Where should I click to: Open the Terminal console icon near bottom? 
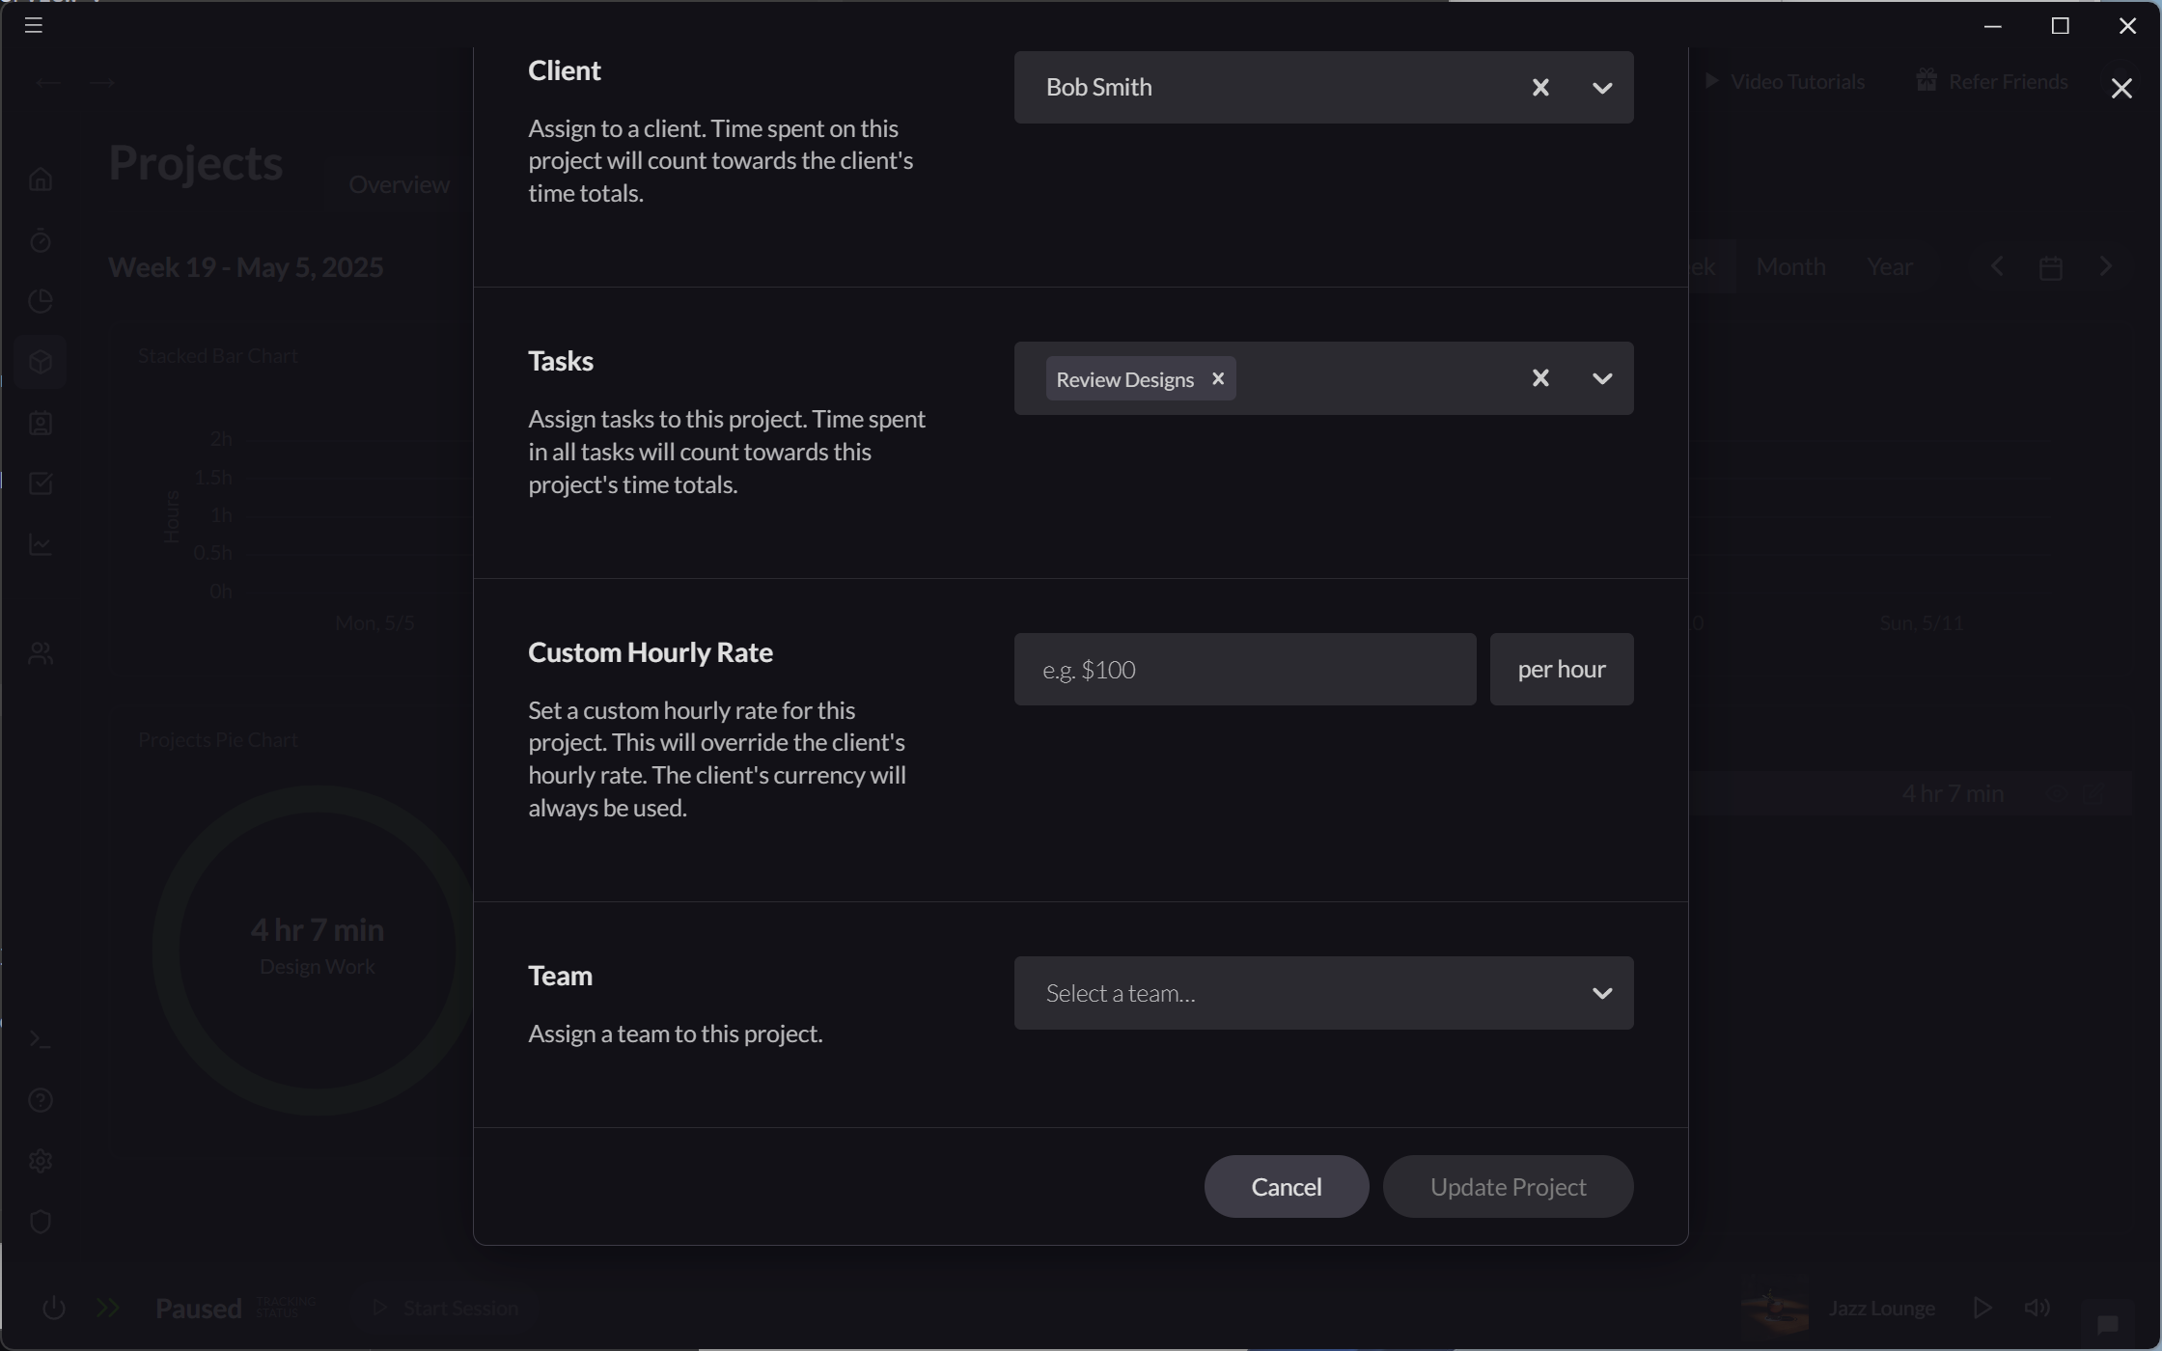(40, 1038)
